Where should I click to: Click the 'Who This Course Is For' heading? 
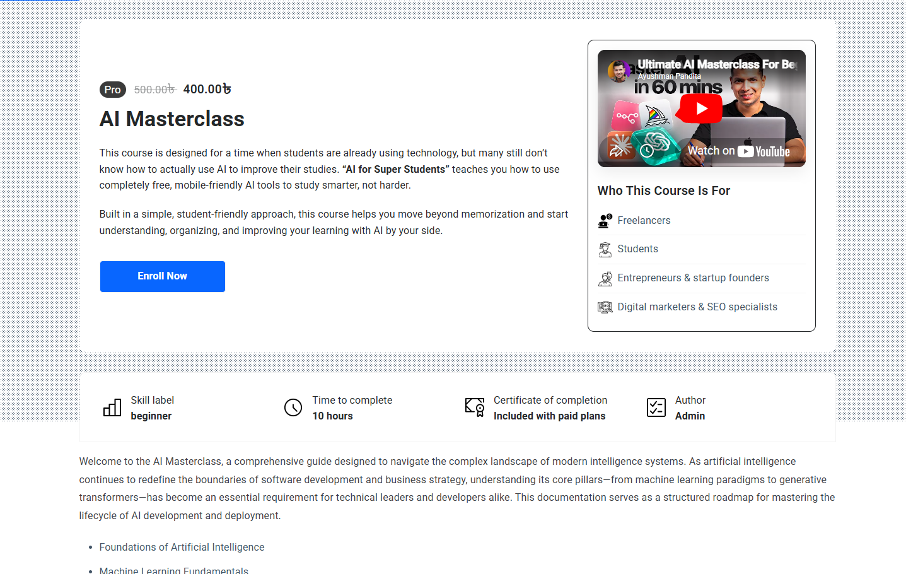point(664,190)
